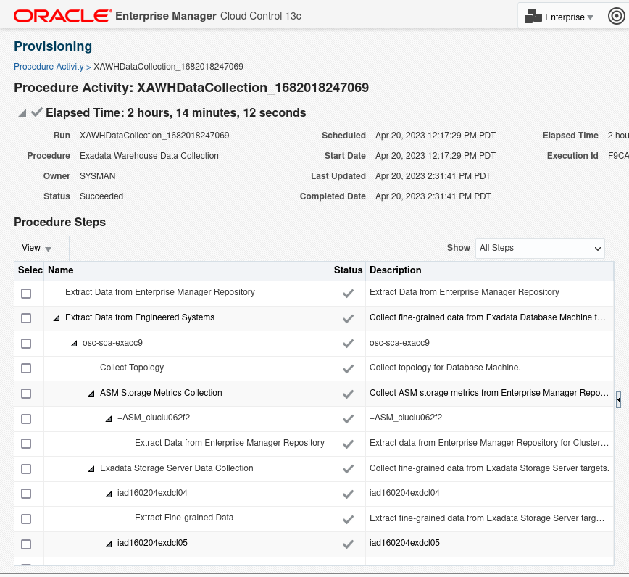Go to the Procedure Activity breadcrumb link
This screenshot has width=629, height=577.
[49, 67]
